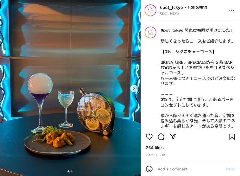Go to next photo with arrow
The width and height of the screenshot is (240, 176).
(134, 88)
